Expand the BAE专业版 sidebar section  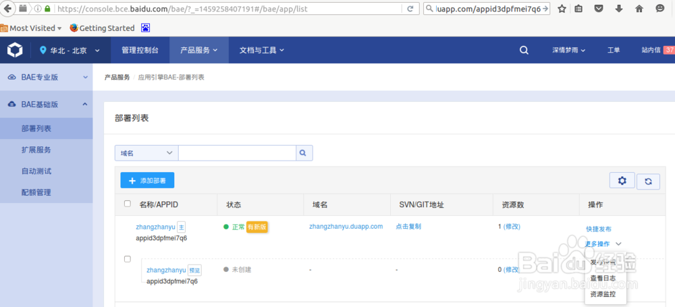(x=46, y=78)
